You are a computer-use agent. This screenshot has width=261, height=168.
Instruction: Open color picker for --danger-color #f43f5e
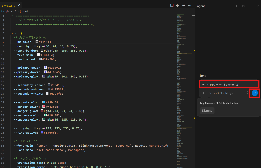point(44,107)
